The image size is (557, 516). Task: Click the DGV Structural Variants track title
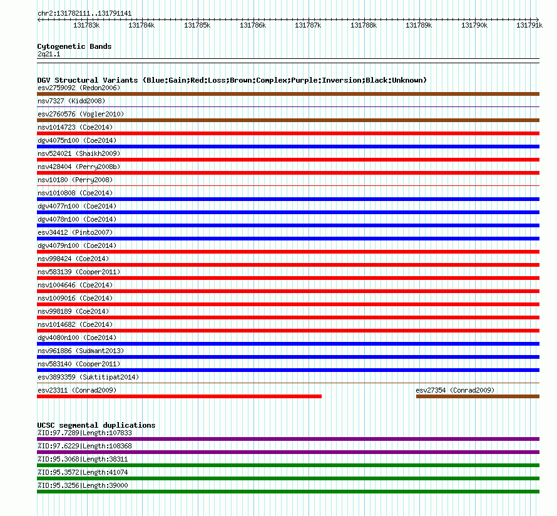click(x=232, y=80)
